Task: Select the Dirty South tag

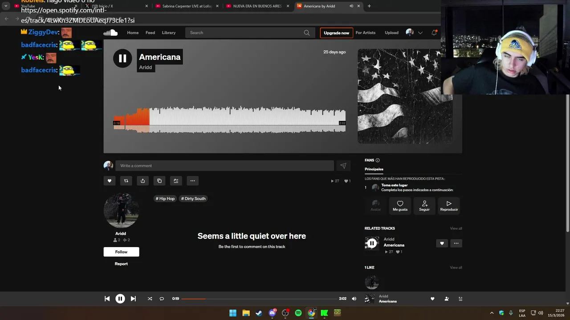Action: [193, 199]
